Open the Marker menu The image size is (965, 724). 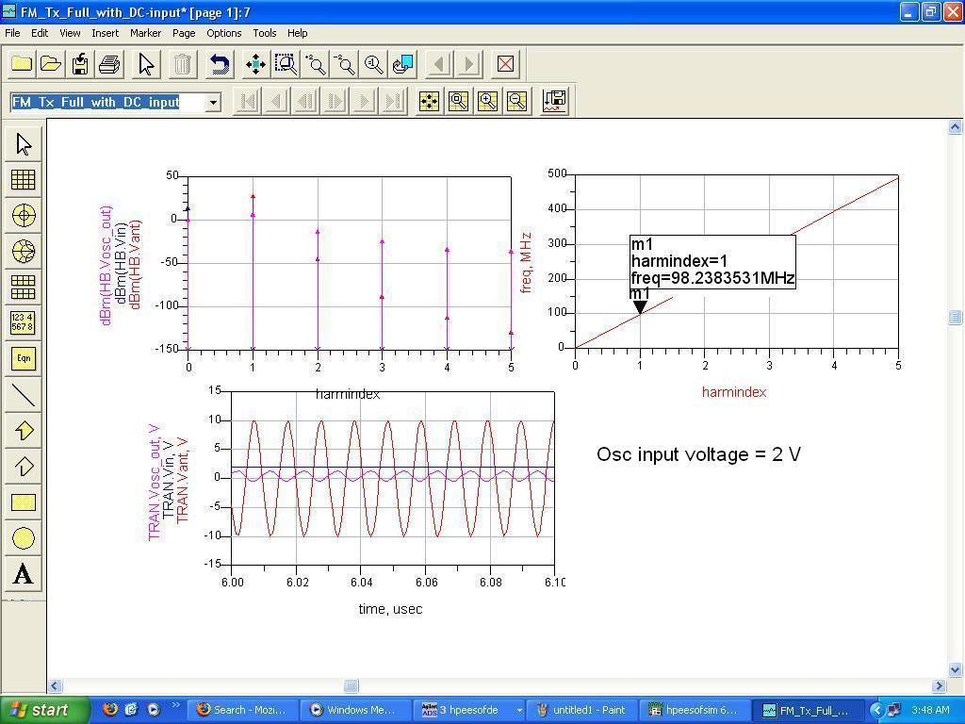(145, 33)
